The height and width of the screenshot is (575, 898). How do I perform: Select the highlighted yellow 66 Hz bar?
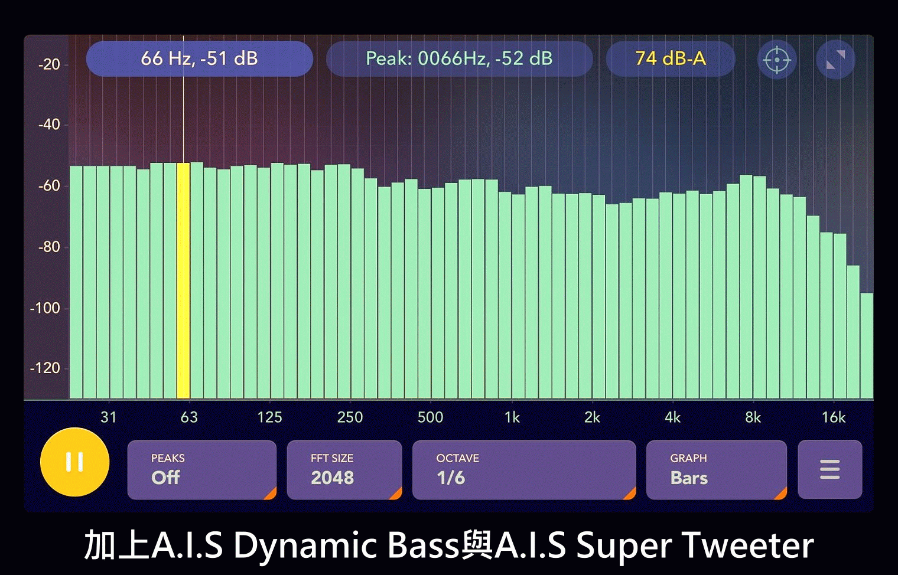tap(183, 280)
